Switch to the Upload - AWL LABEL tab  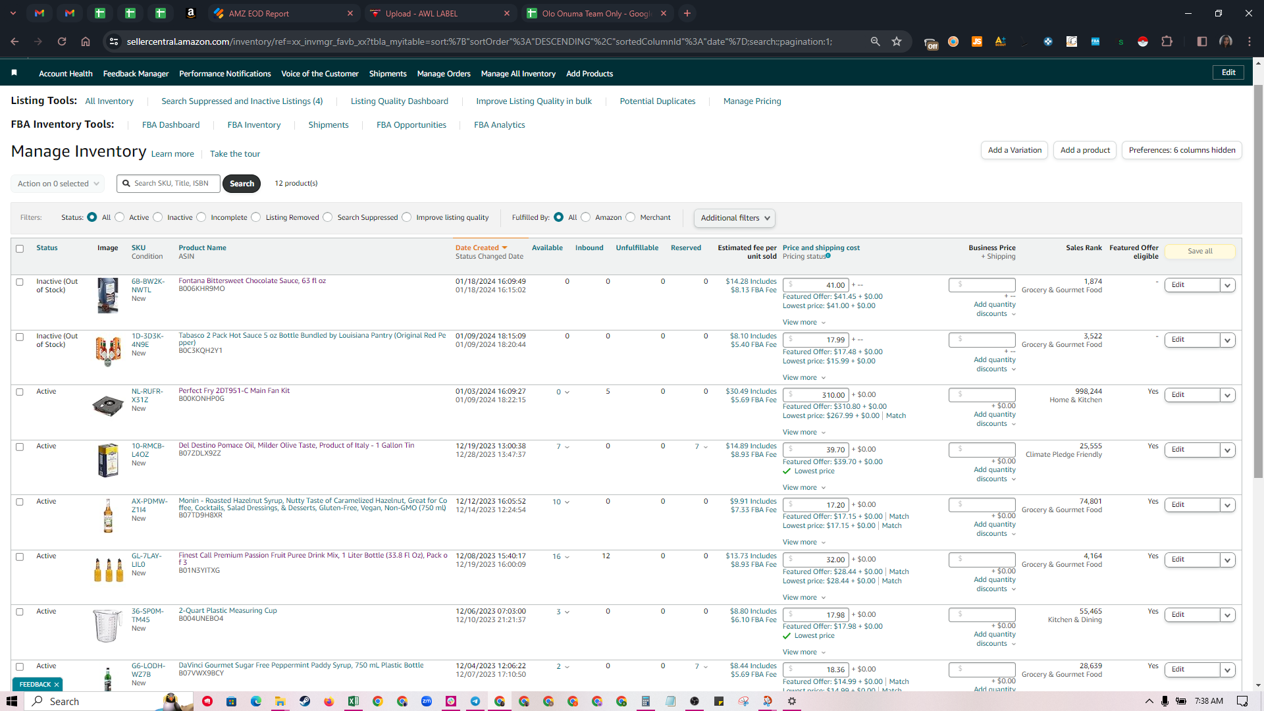pyautogui.click(x=440, y=13)
